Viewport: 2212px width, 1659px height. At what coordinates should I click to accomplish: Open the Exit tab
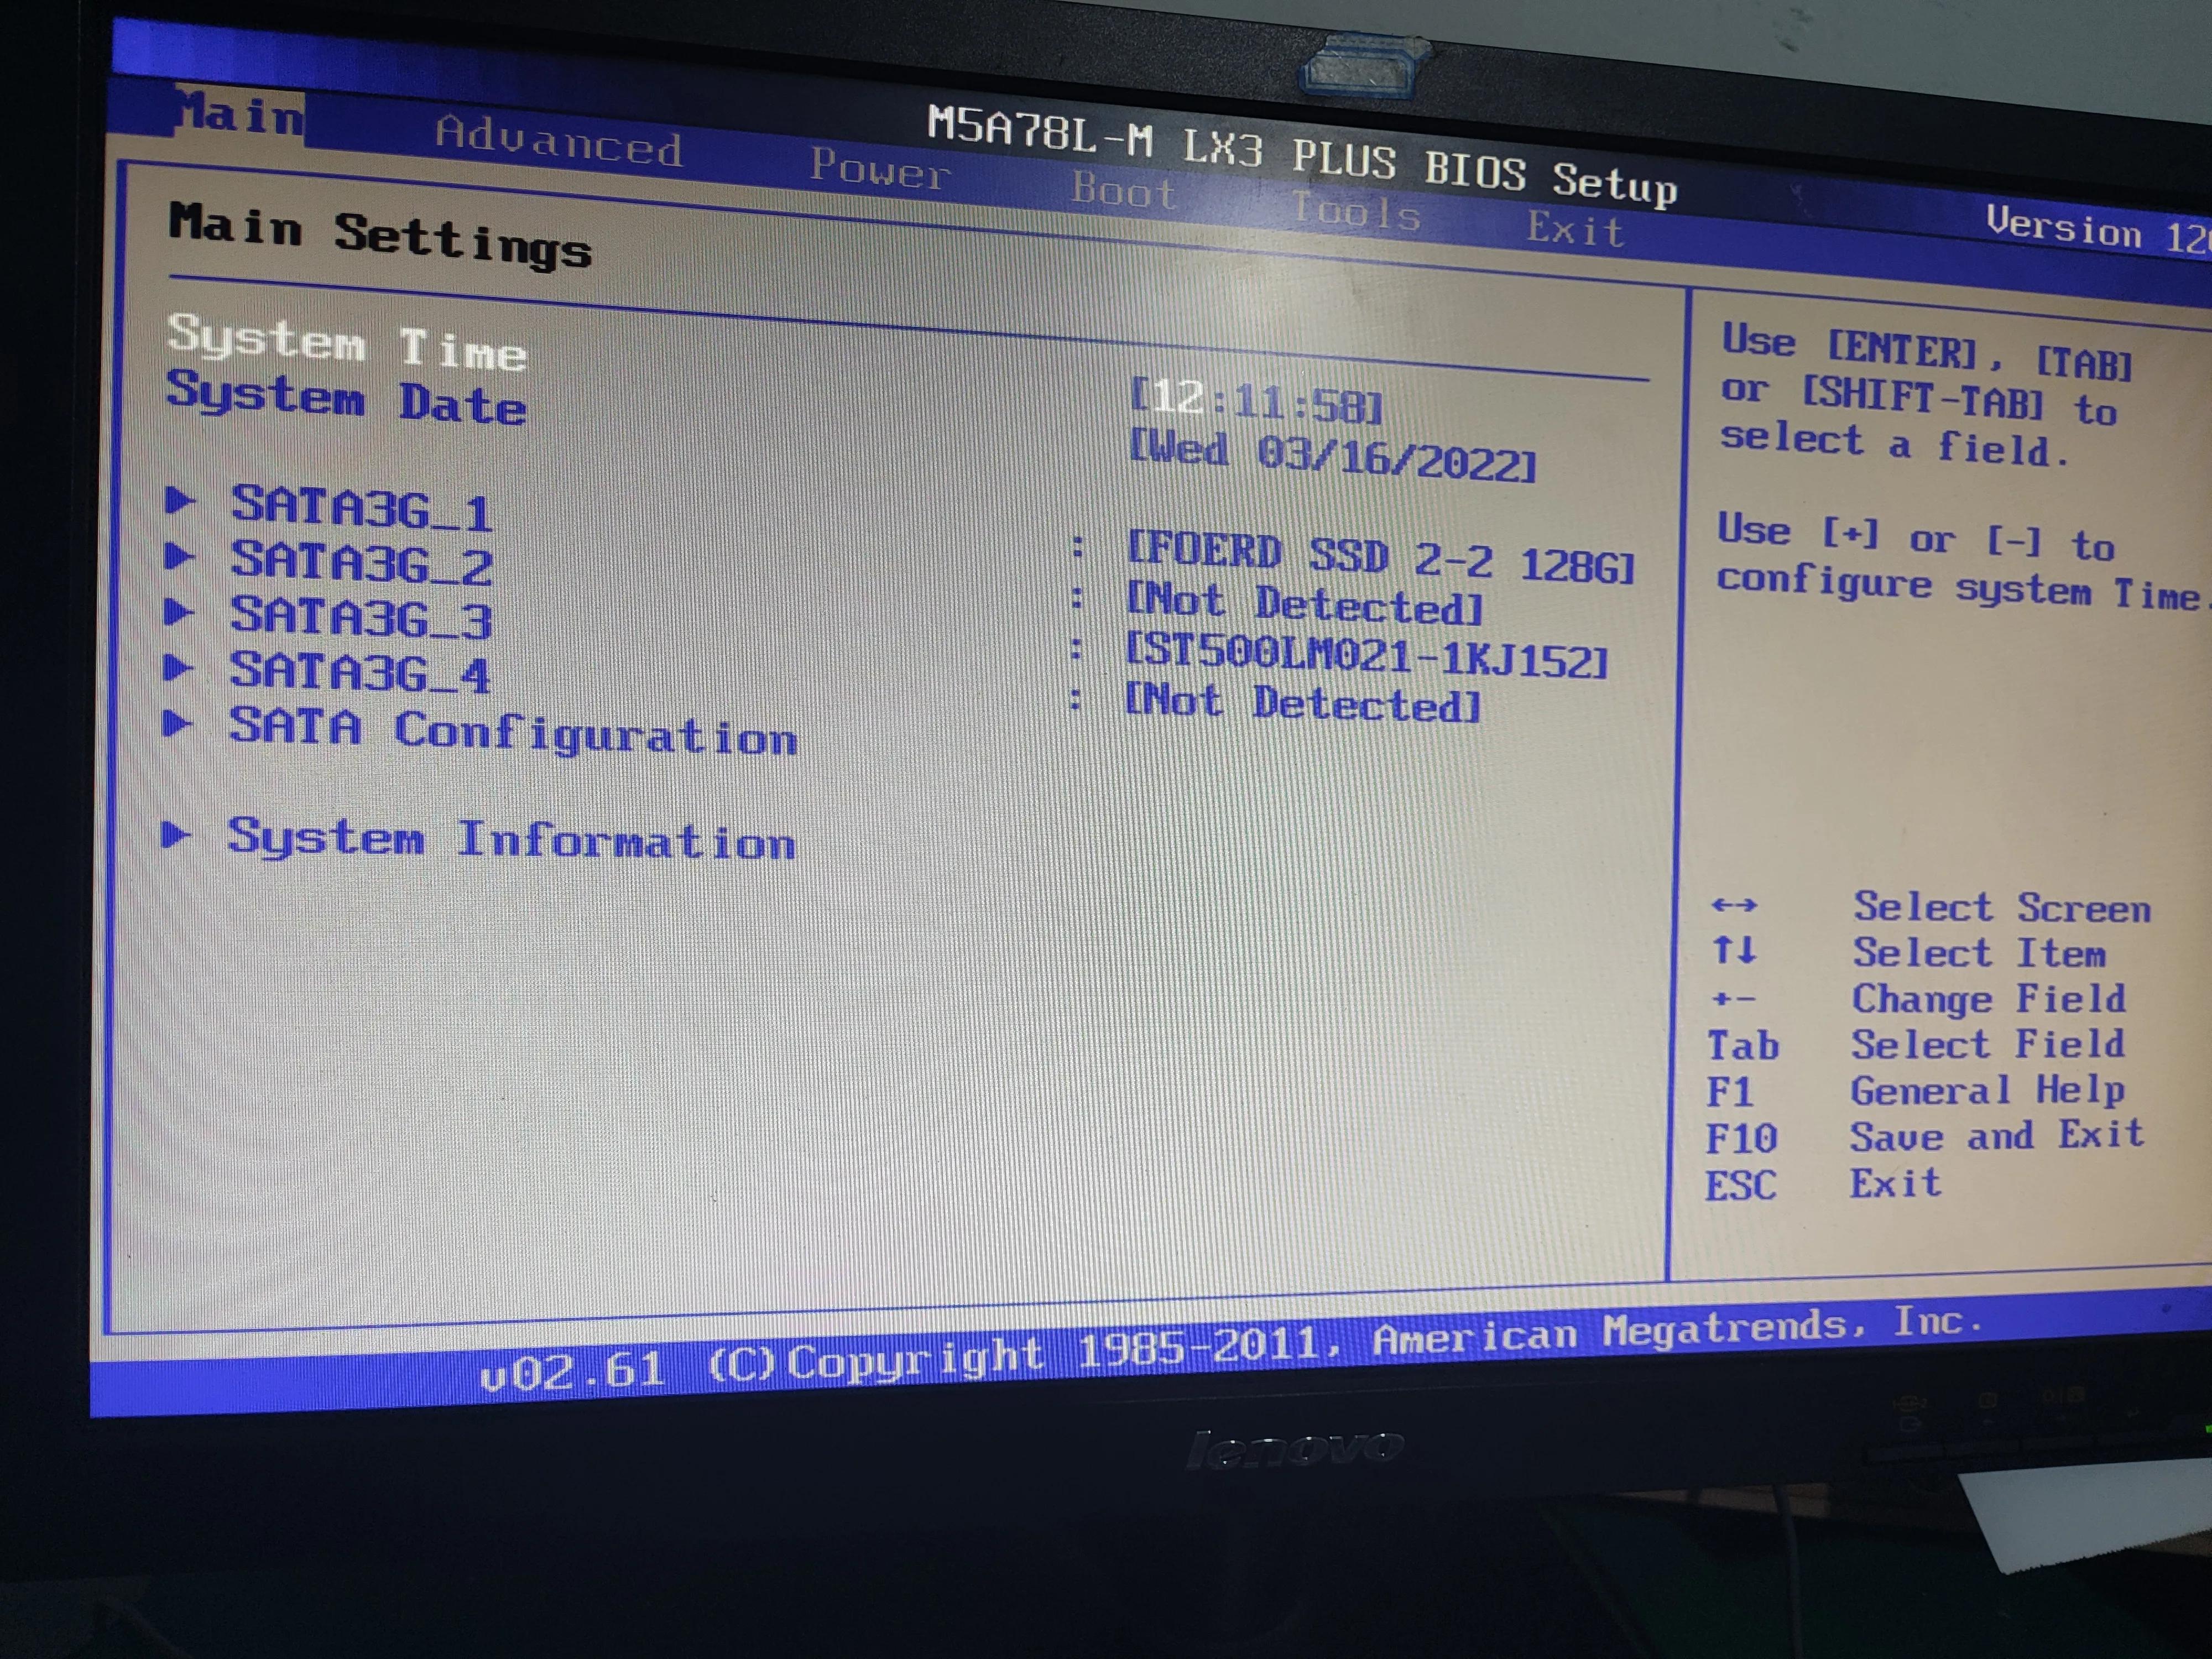point(1575,229)
